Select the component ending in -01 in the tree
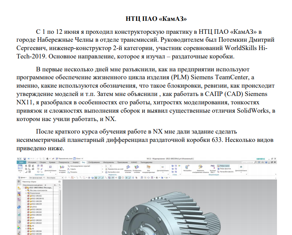Screen dimensions: 292x235 [x=38, y=199]
